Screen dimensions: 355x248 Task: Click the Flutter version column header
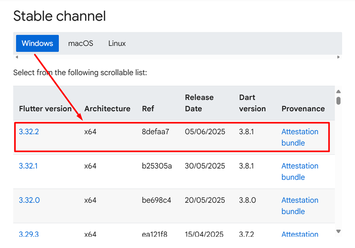pyautogui.click(x=45, y=108)
